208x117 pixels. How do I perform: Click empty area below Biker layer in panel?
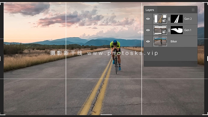pos(171,54)
